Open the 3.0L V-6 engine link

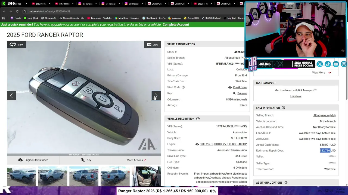[223, 144]
